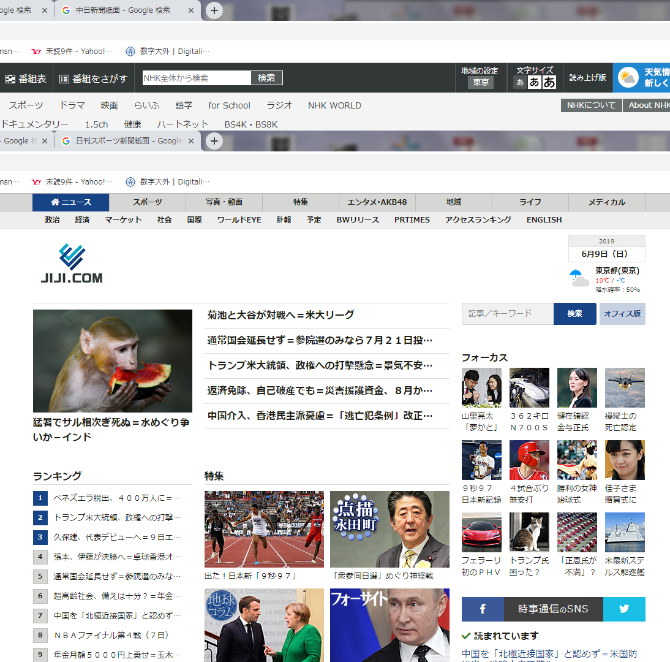Viewport: 670px width, 662px height.
Task: Click NHK 番組表 grid icon
Action: point(10,78)
